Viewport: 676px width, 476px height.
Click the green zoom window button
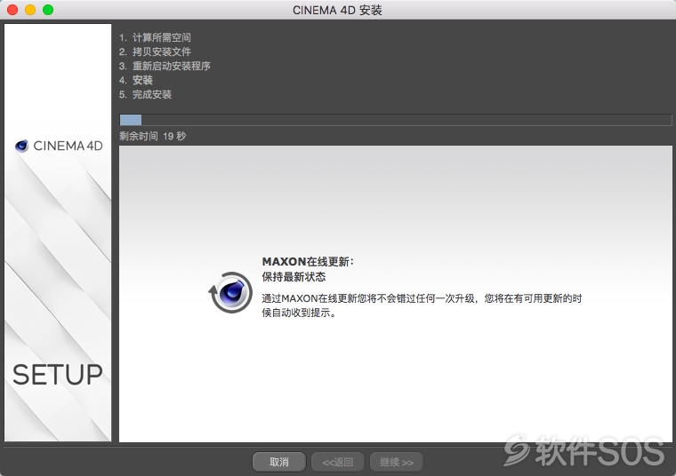(x=48, y=10)
